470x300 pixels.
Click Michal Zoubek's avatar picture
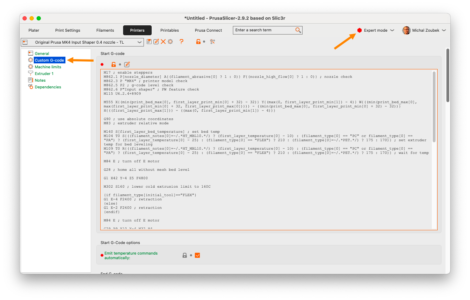406,30
